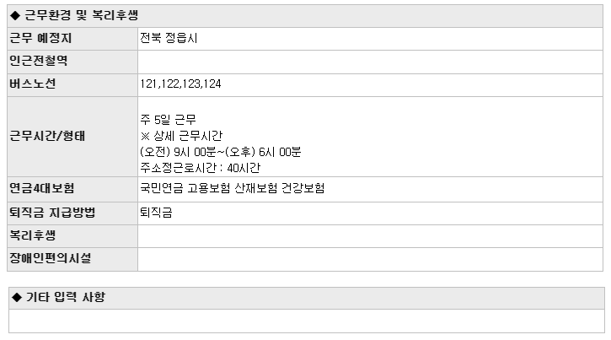Select the 연금4대보험 label cell
Image resolution: width=611 pixels, height=340 pixels.
[72, 189]
